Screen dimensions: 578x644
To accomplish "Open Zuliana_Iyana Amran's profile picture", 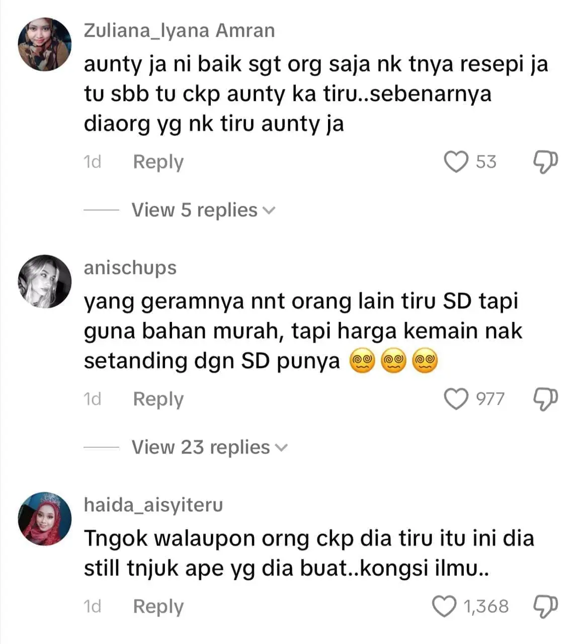I will point(45,44).
